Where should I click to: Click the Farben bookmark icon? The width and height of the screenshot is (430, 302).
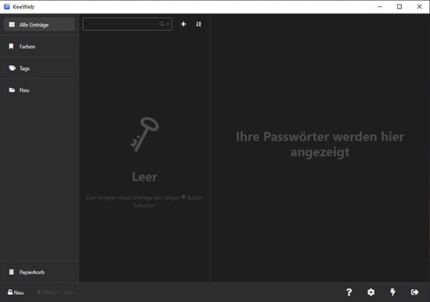click(11, 47)
